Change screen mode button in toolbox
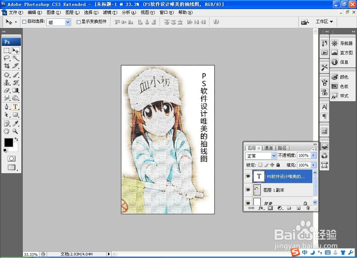This screenshot has width=357, height=258. click(x=12, y=167)
